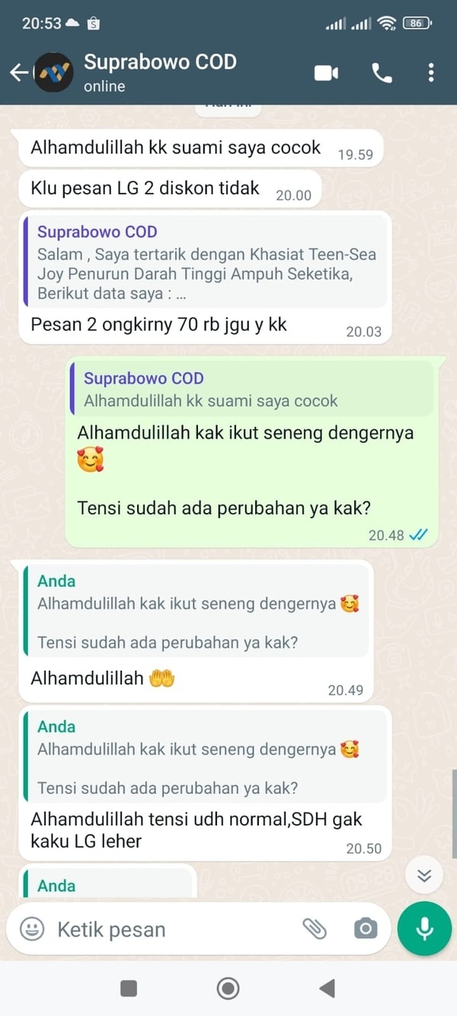This screenshot has width=457, height=1016.
Task: Tap quoted message starting 'Salam , Saya tertarik'
Action: 206,261
